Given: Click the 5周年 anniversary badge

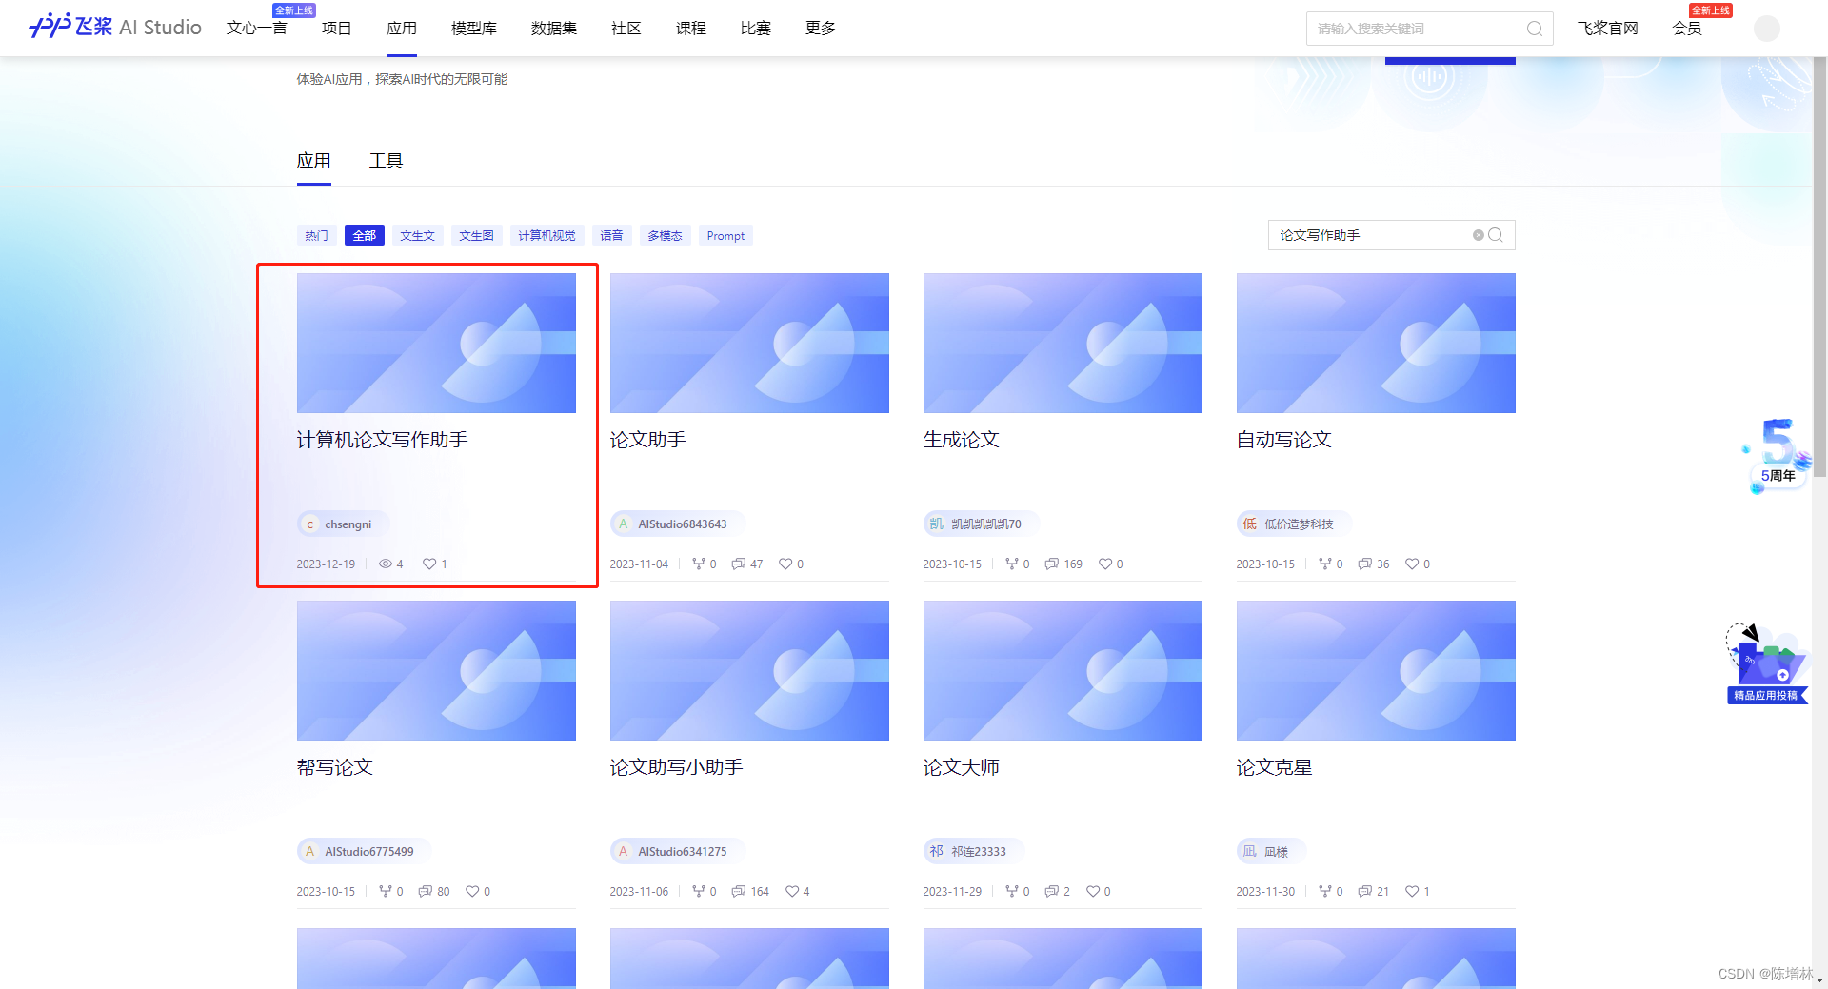Looking at the screenshot, I should point(1775,456).
